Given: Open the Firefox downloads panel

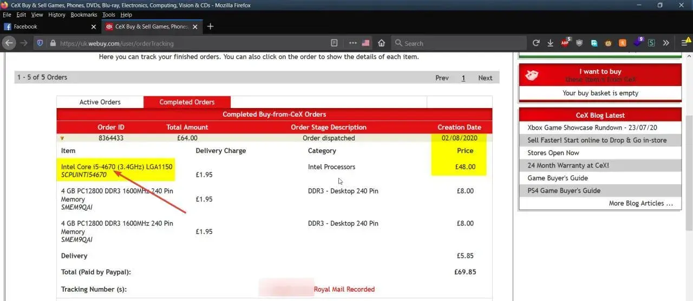Looking at the screenshot, I should click(550, 43).
